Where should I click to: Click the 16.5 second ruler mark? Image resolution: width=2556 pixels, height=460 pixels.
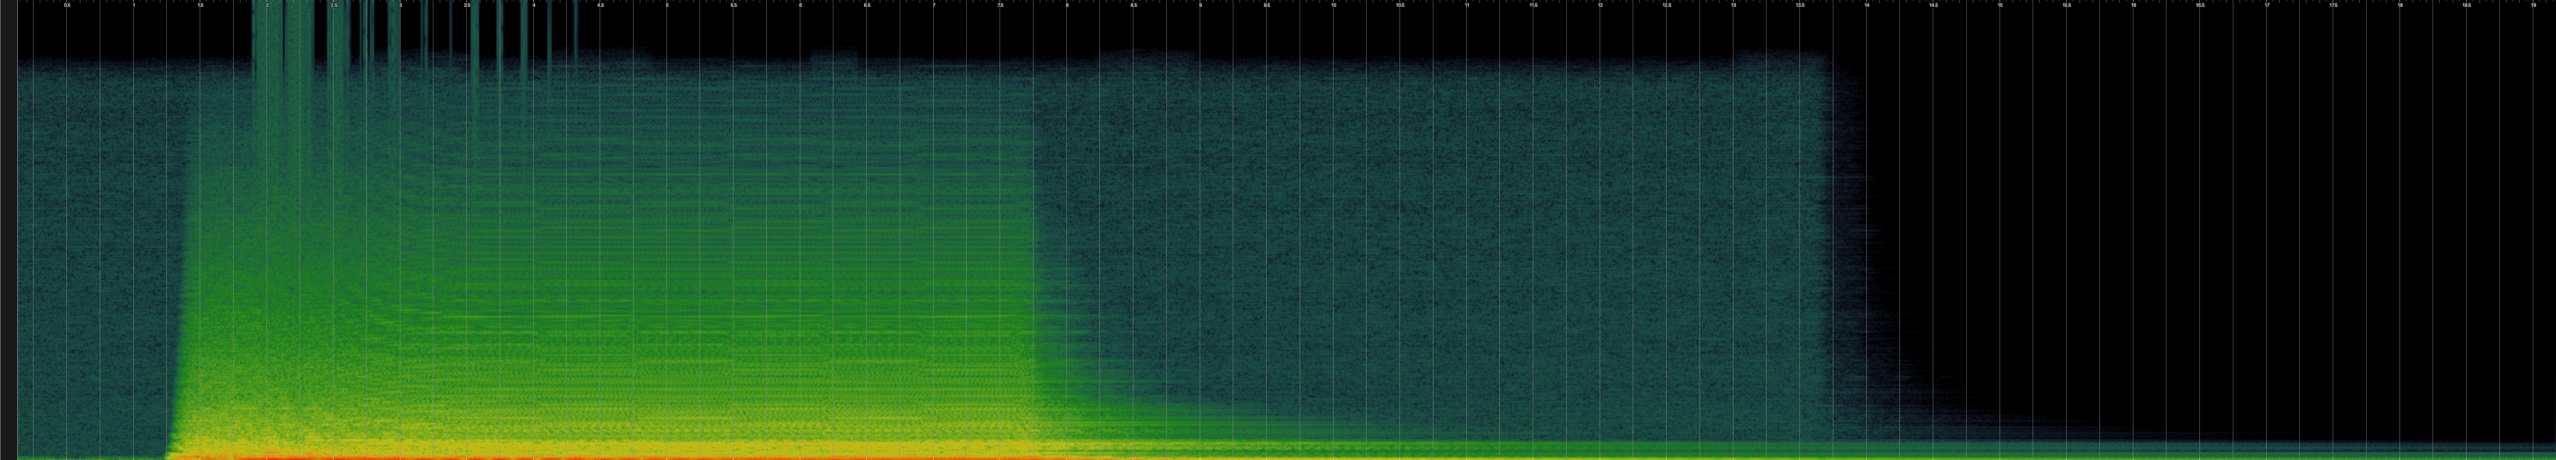click(x=2200, y=5)
